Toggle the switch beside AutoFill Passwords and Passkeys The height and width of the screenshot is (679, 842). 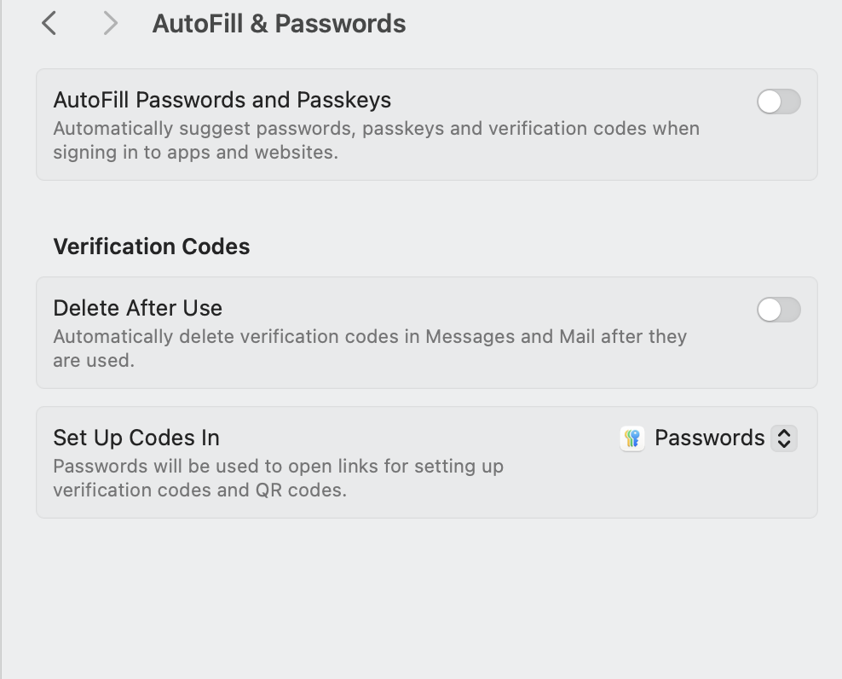pyautogui.click(x=778, y=102)
